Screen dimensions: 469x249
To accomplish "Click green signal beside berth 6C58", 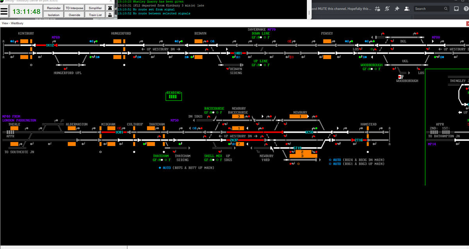I will click(x=316, y=128).
